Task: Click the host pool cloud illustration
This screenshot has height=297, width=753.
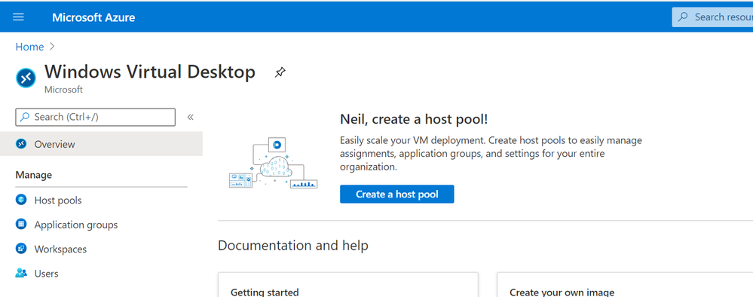Action: 273,163
